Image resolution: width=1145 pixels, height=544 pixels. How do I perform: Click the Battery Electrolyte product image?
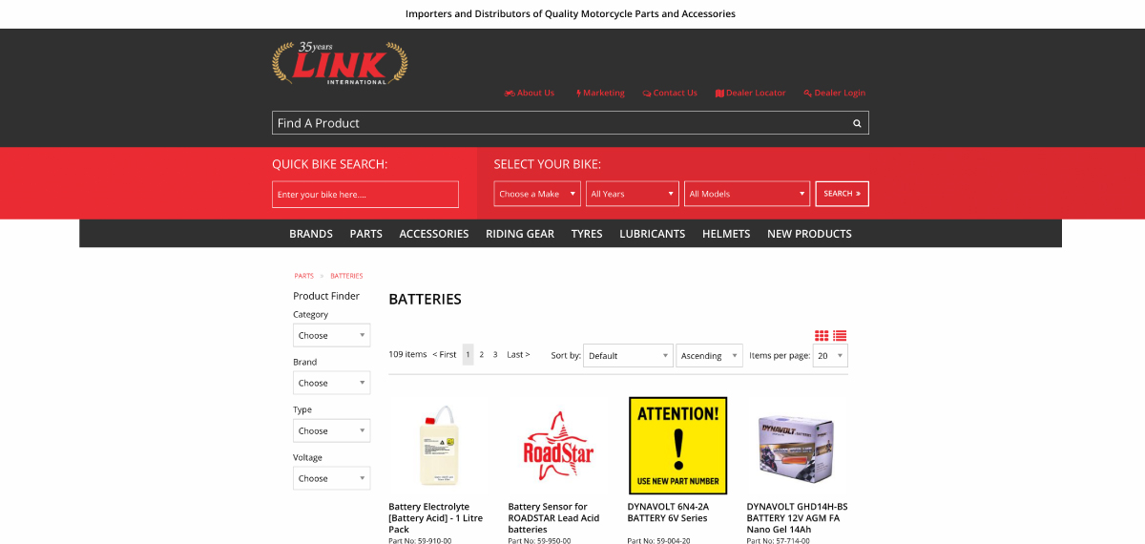[440, 446]
